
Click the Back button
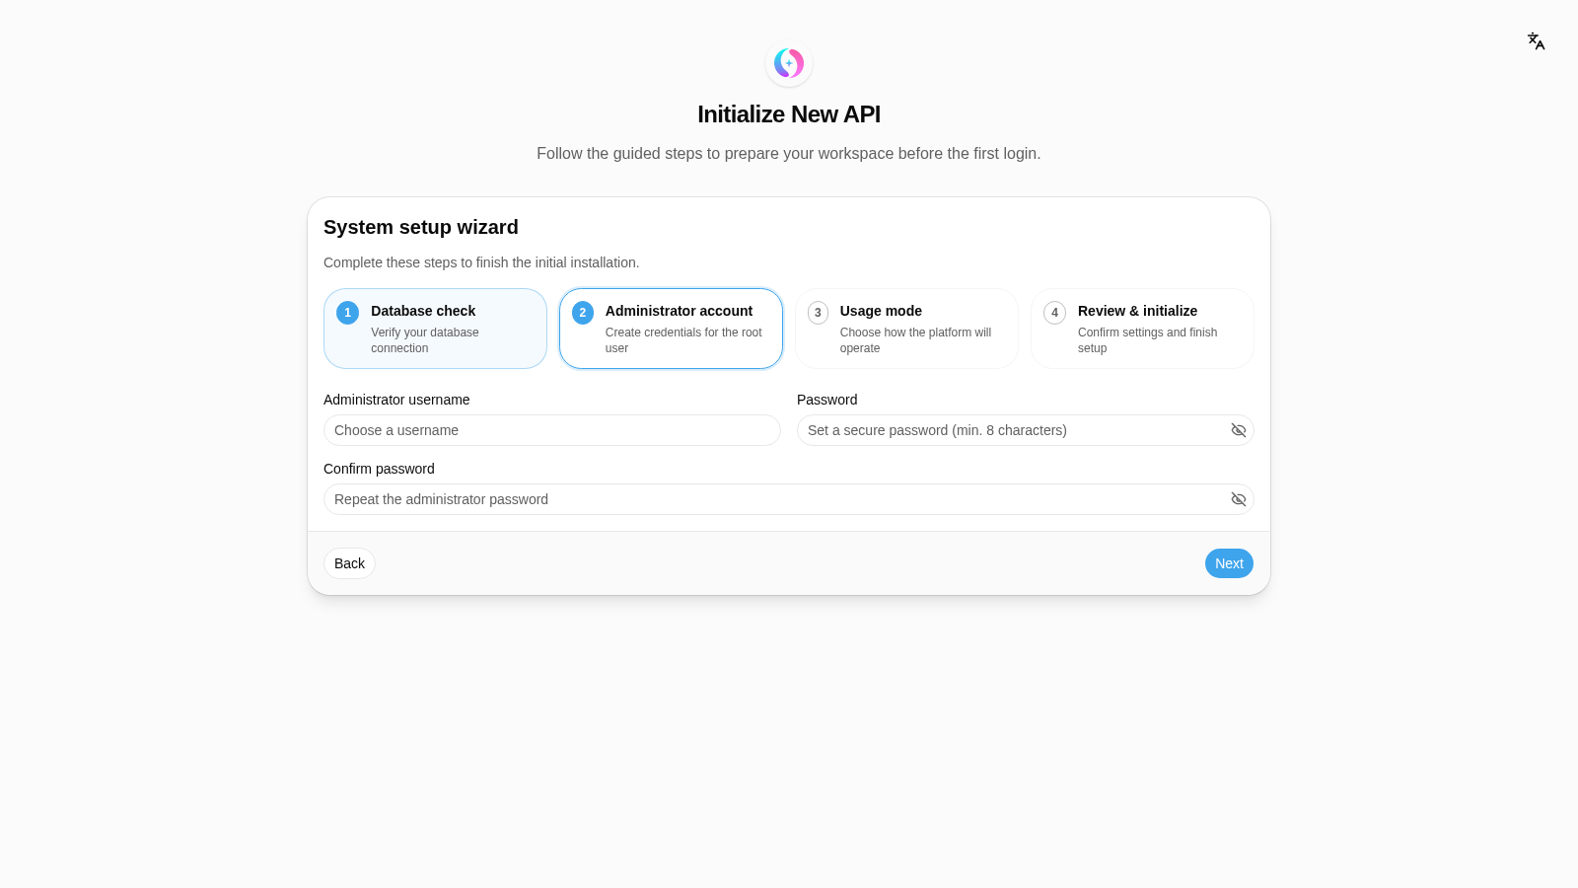(349, 563)
